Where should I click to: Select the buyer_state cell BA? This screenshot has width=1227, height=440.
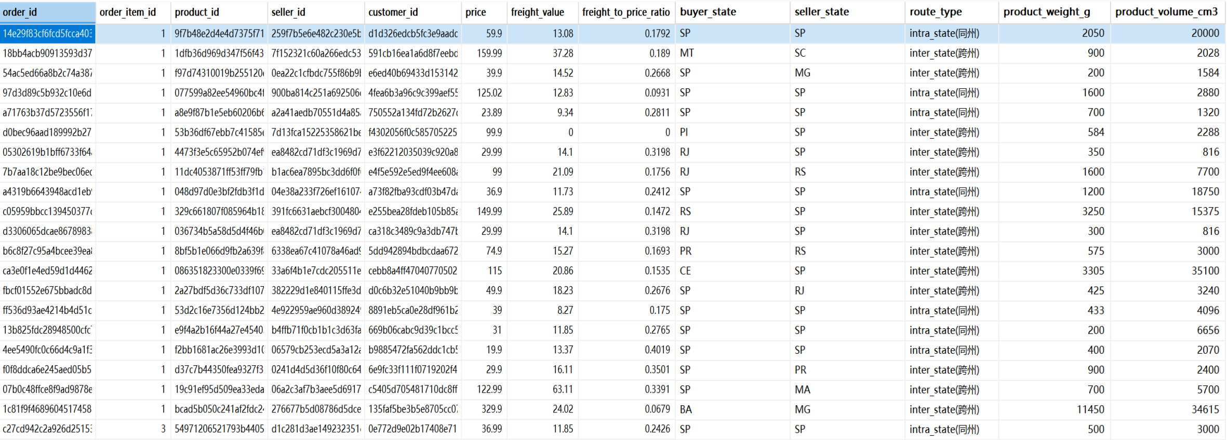tap(732, 409)
